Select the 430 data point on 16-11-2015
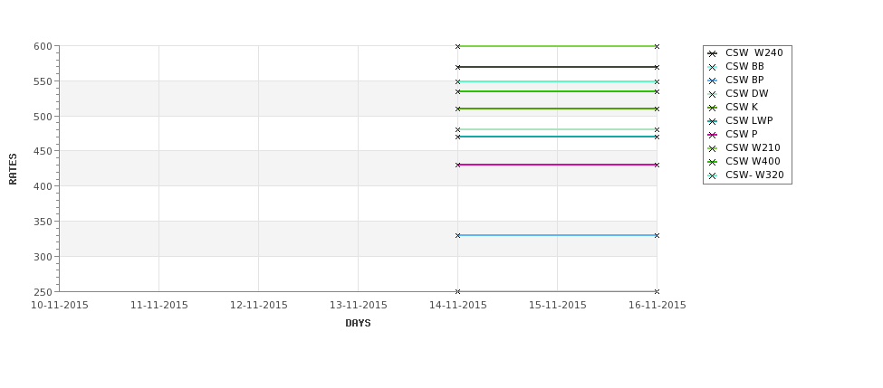 tap(657, 165)
